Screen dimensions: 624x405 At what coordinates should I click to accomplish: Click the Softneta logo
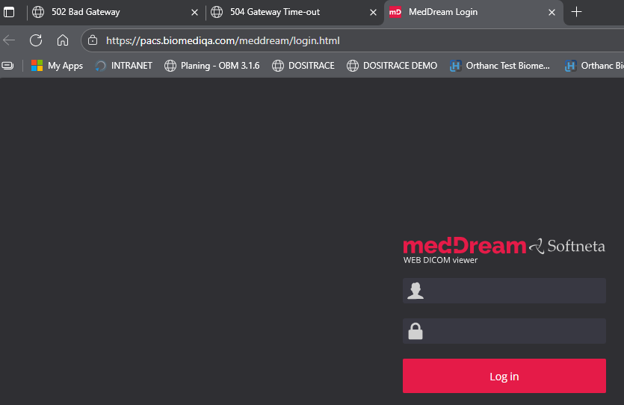pos(567,247)
